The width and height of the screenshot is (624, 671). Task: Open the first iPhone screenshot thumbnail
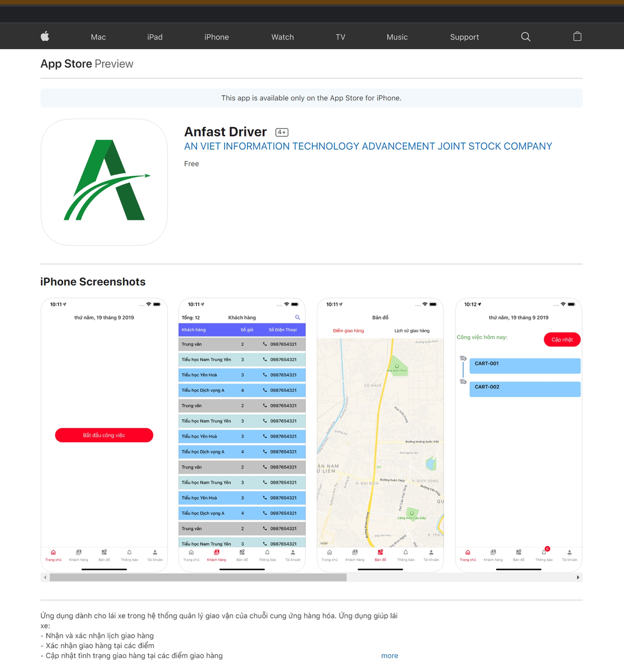click(104, 435)
